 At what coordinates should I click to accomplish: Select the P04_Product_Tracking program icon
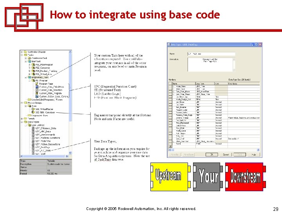[33, 71]
